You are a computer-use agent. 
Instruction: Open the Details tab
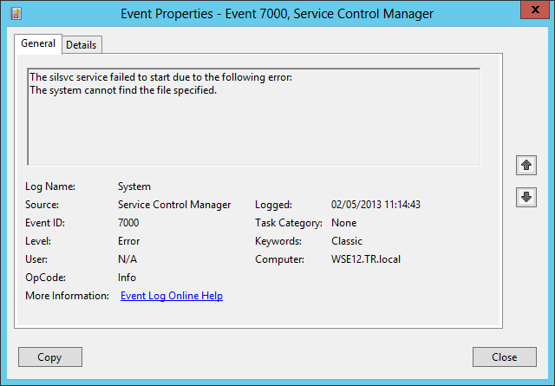click(81, 44)
